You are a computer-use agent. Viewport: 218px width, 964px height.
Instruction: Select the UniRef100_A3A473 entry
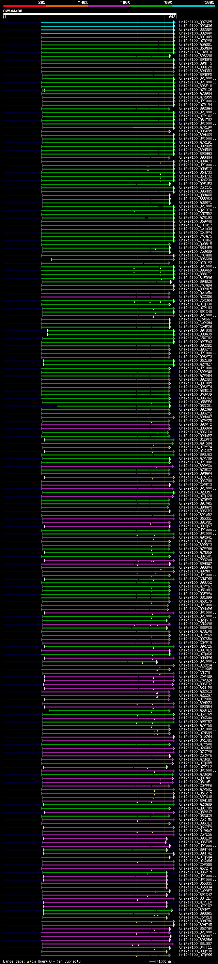(x=196, y=161)
